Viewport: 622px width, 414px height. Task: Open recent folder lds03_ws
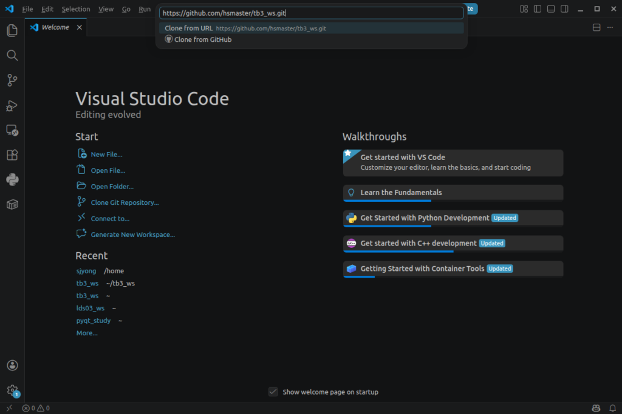[91, 308]
